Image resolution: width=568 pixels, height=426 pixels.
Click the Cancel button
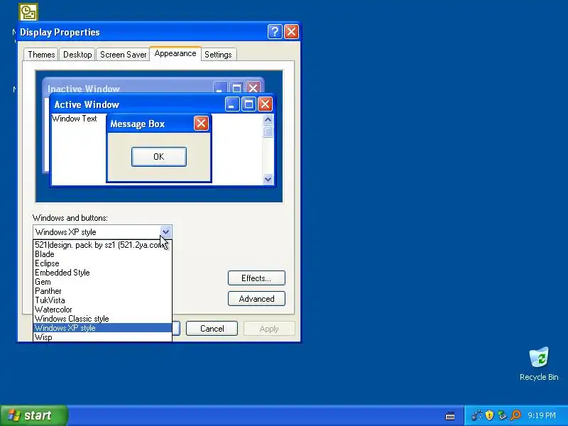coord(212,329)
